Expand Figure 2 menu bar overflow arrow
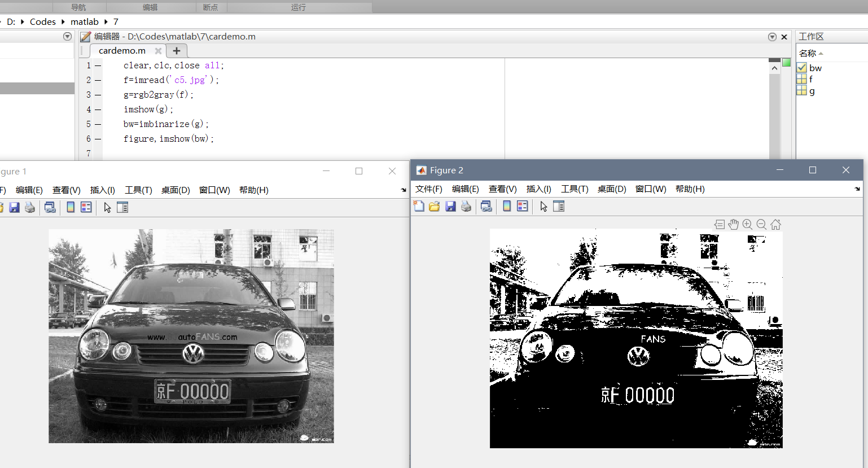Image resolution: width=868 pixels, height=468 pixels. (x=857, y=189)
